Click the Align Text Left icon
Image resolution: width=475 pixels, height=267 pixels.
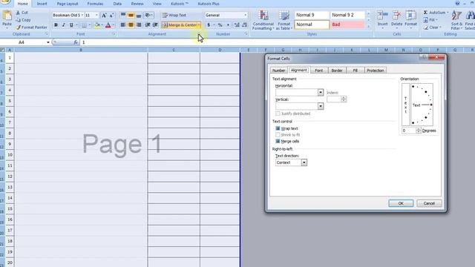coord(123,24)
